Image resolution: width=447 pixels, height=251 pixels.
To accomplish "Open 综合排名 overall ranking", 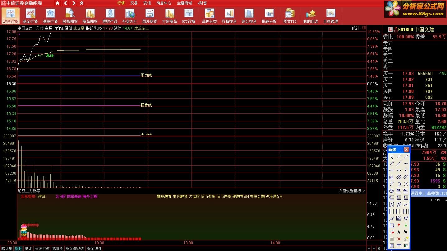I will coord(249,16).
